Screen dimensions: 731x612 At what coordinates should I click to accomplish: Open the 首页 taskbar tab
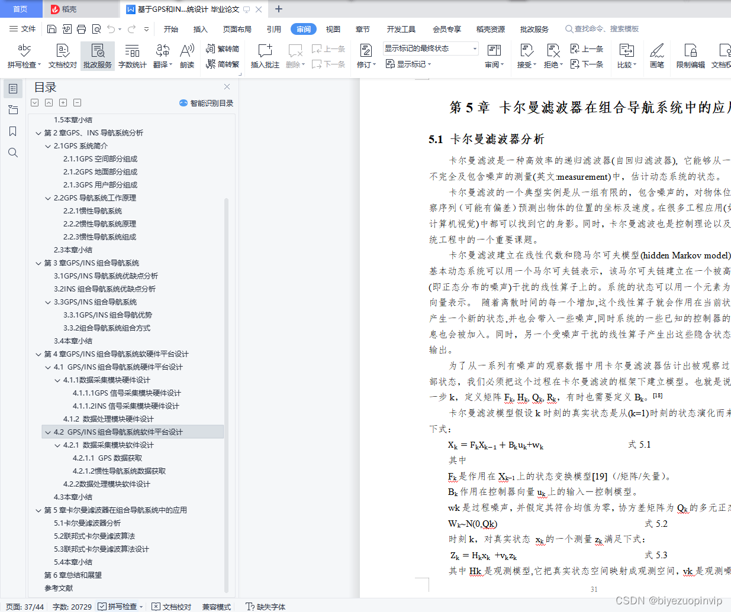click(21, 9)
